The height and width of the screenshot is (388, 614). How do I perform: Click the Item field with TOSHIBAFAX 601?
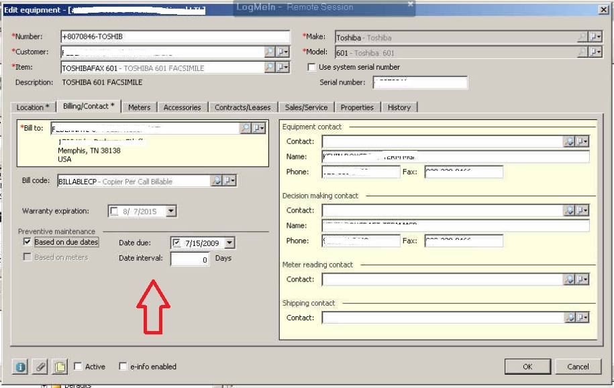click(x=162, y=68)
